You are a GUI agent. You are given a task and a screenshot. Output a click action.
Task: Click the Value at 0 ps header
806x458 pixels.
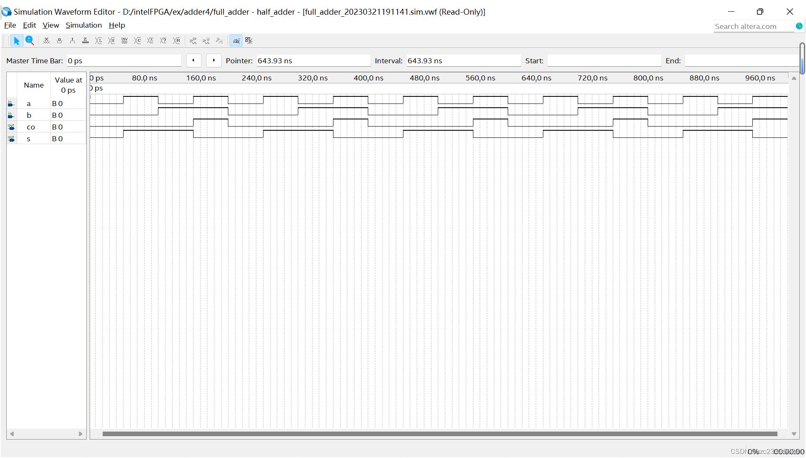pos(68,85)
